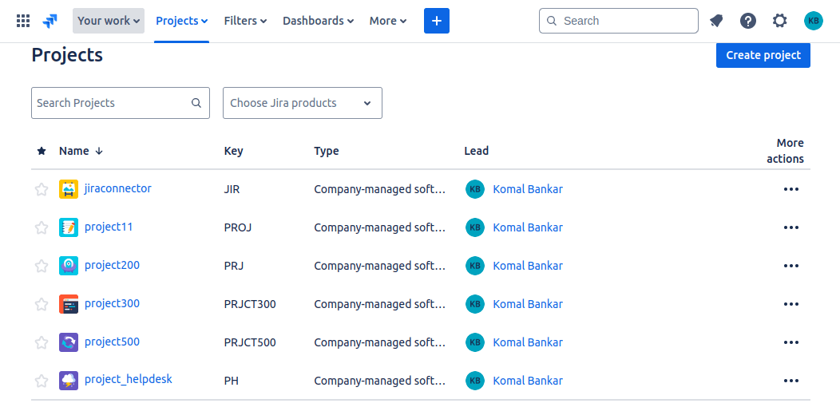Open the help question mark icon

click(748, 21)
